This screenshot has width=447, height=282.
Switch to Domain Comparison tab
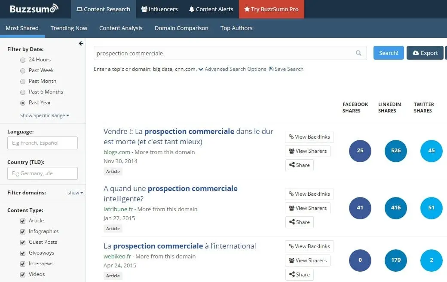[x=181, y=28]
